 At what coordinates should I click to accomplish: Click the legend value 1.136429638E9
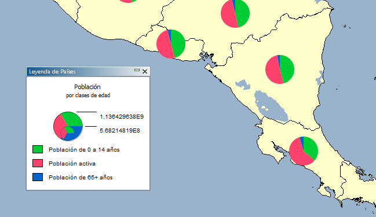(122, 117)
